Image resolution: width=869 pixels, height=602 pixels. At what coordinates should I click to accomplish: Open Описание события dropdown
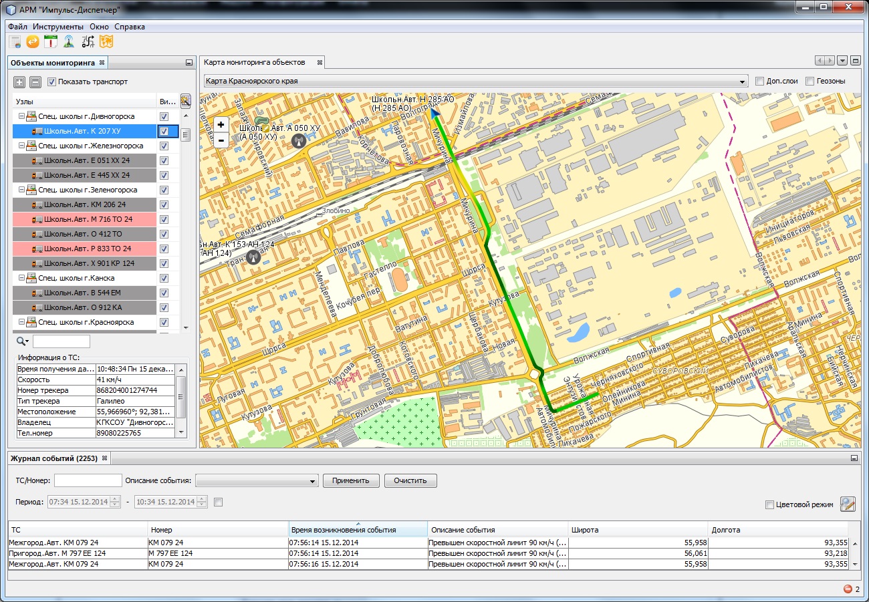tap(257, 480)
